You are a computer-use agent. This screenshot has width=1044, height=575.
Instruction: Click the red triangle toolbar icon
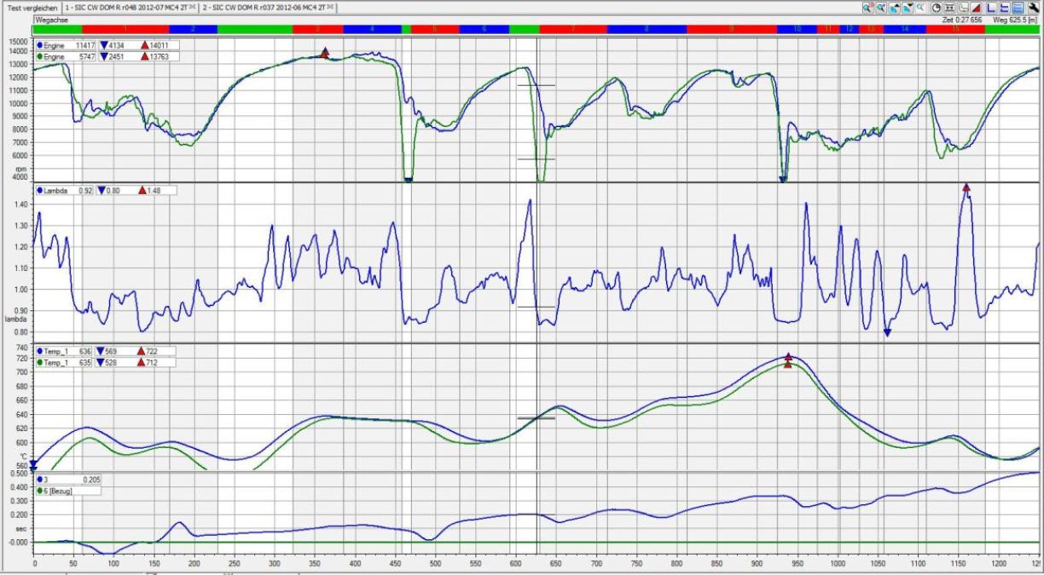click(975, 7)
